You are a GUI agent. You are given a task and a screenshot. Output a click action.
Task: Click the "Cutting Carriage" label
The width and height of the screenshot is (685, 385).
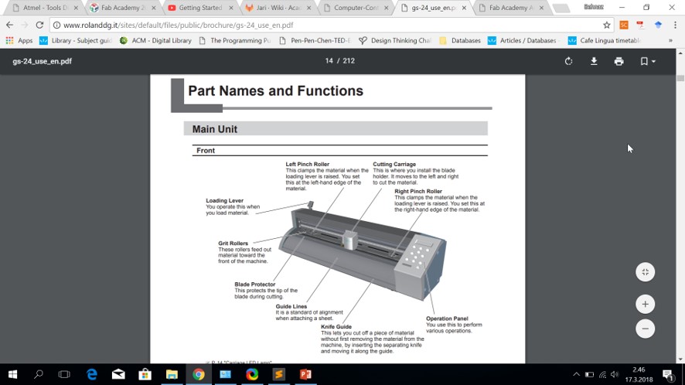[394, 165]
